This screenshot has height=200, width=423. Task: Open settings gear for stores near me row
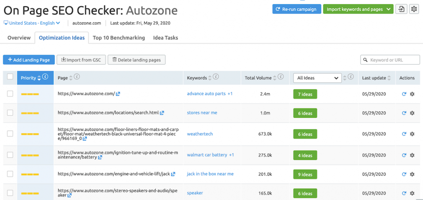(x=412, y=113)
